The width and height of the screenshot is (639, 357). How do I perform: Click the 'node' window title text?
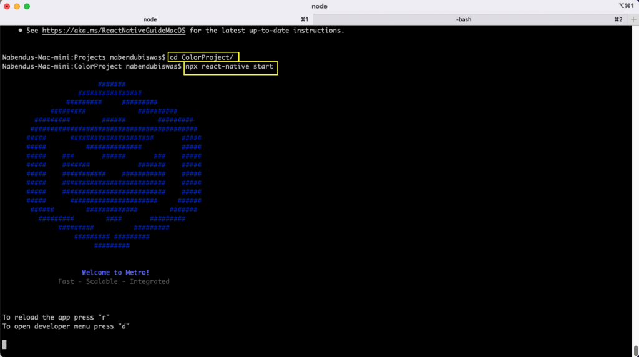click(319, 6)
